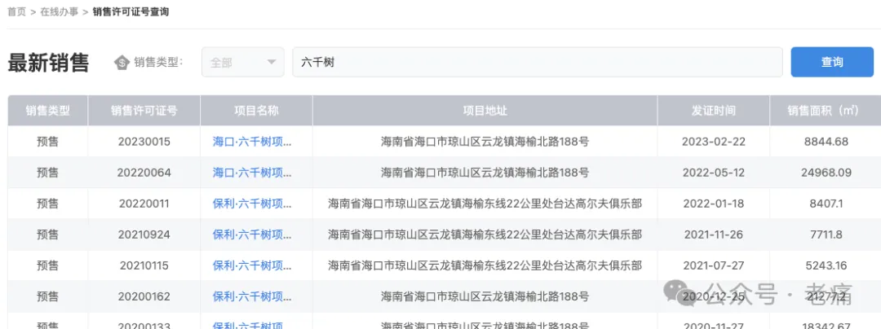Click 预售 cell in row 20200162

click(x=48, y=296)
